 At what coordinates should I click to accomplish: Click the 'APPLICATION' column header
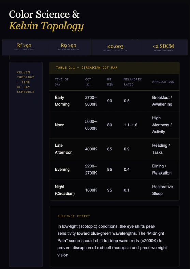[163, 82]
